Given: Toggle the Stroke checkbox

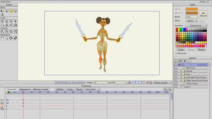Looking at the screenshot, I should coord(176,13).
